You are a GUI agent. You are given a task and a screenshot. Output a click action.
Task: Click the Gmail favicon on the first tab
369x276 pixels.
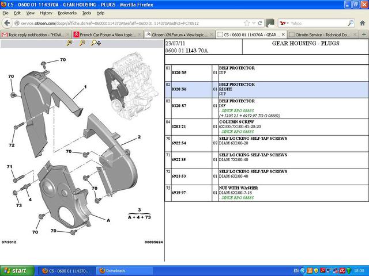tap(5, 34)
